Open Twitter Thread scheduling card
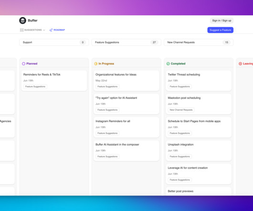Screen dimensions: 253x211 (x=199, y=81)
